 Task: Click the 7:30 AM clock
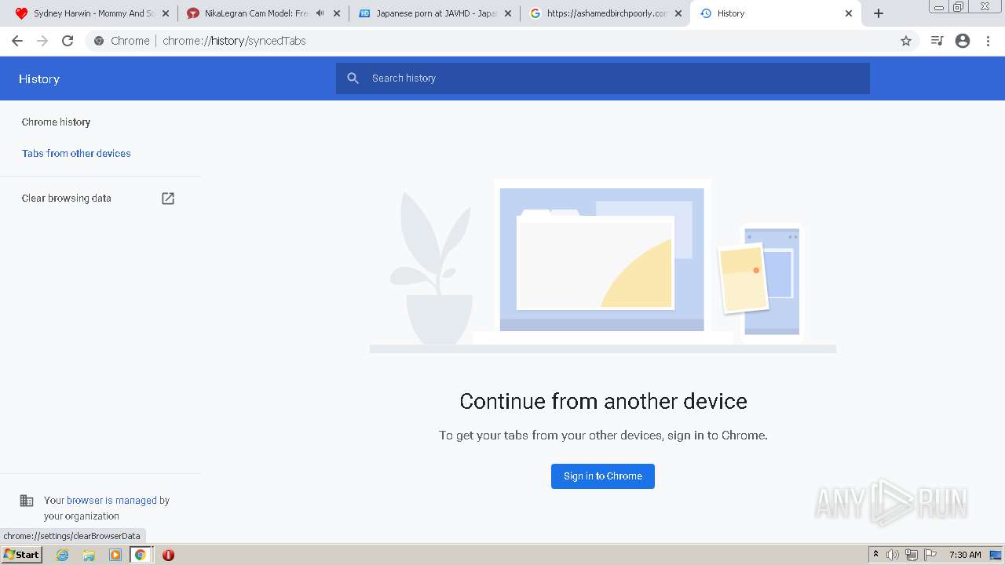pos(965,555)
